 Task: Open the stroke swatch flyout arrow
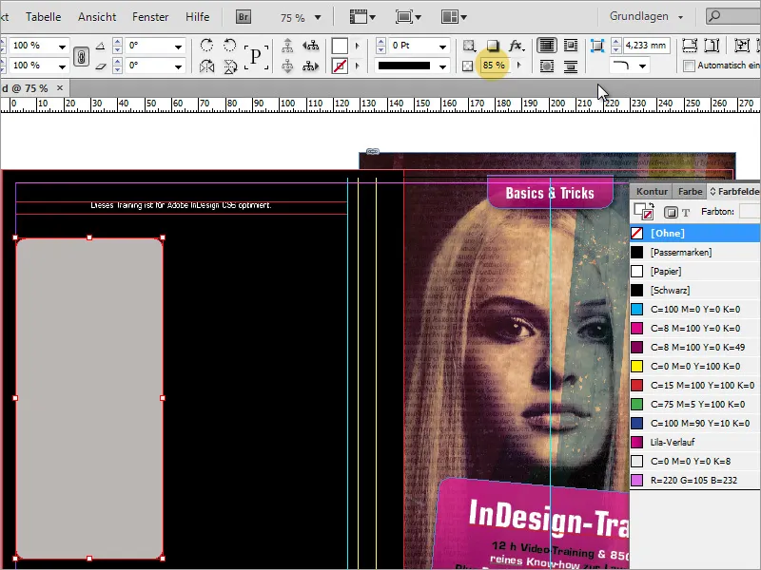pyautogui.click(x=358, y=66)
